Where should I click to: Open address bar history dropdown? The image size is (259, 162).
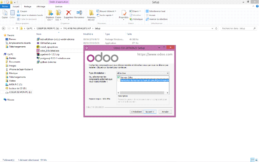[x=212, y=29]
